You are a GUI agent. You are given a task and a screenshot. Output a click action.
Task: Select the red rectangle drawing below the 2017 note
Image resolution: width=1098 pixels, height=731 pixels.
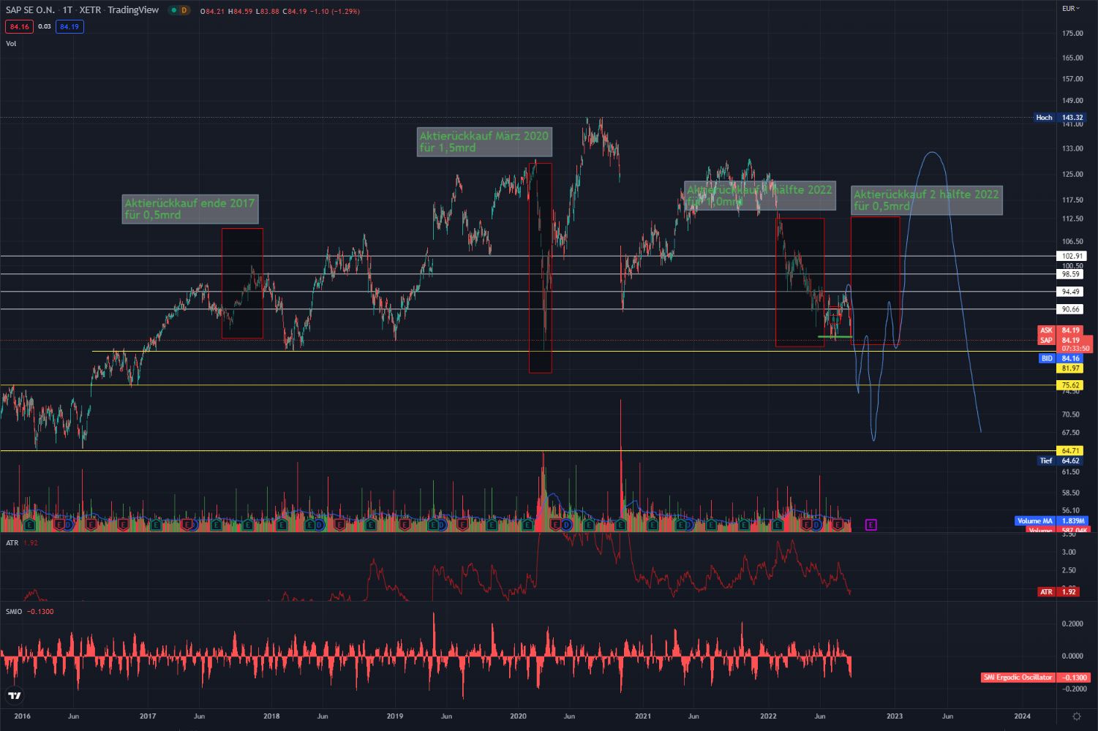[242, 284]
